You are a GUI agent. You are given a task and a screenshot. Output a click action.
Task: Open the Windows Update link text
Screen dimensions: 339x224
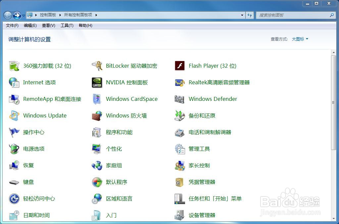coord(45,116)
